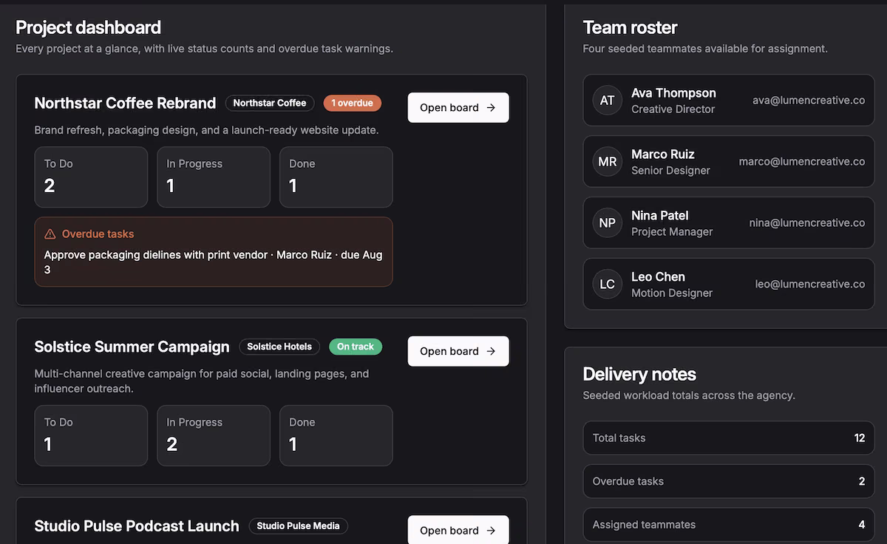The height and width of the screenshot is (544, 887).
Task: Select Northstar In Progress count card
Action: point(214,177)
